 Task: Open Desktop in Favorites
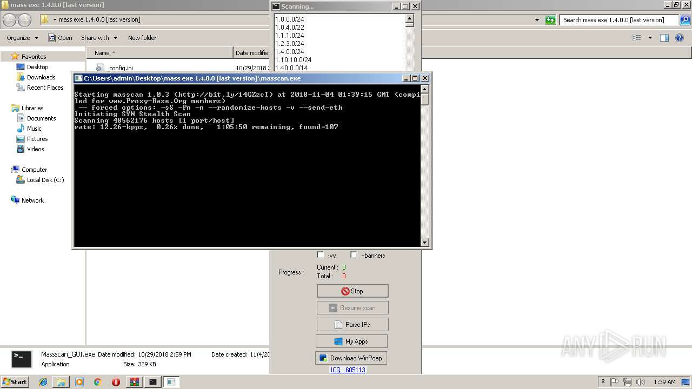37,67
